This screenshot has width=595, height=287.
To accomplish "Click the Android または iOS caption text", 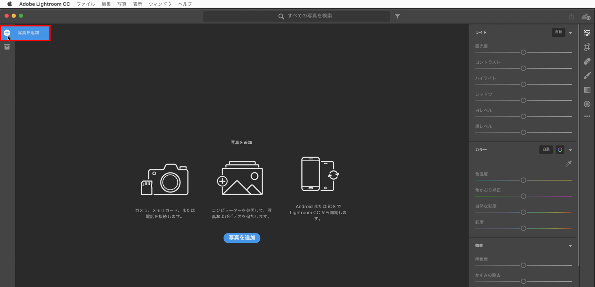I will tap(318, 212).
